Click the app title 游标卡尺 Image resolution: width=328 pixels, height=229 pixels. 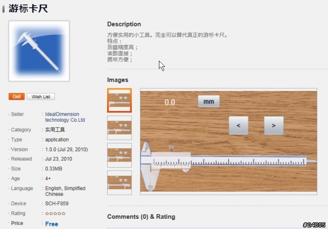(x=28, y=9)
